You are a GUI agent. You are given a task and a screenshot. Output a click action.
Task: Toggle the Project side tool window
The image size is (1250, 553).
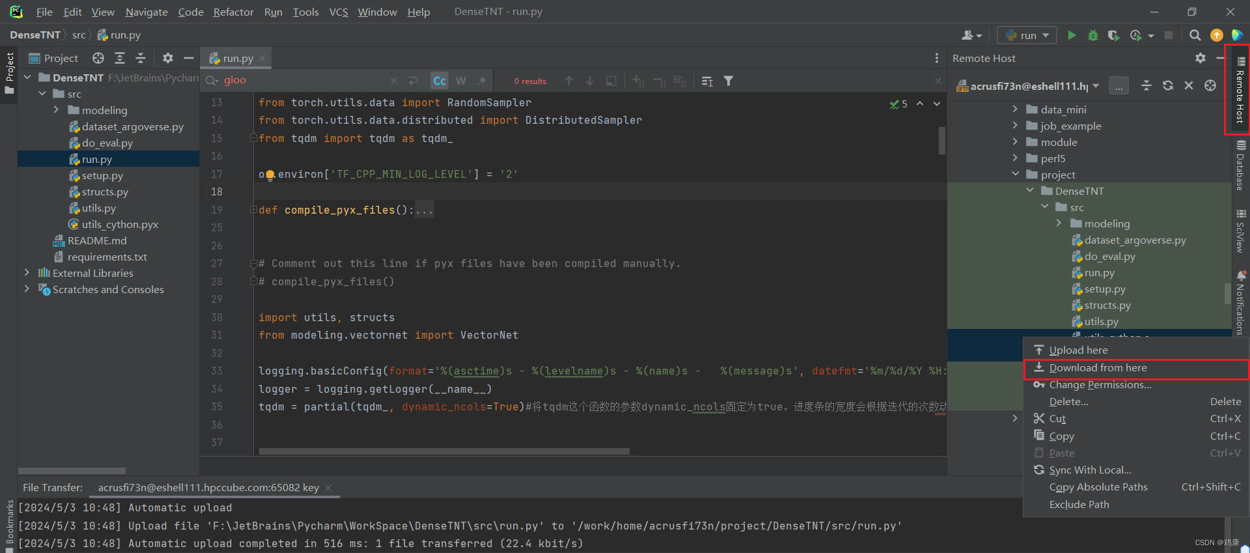pyautogui.click(x=9, y=73)
